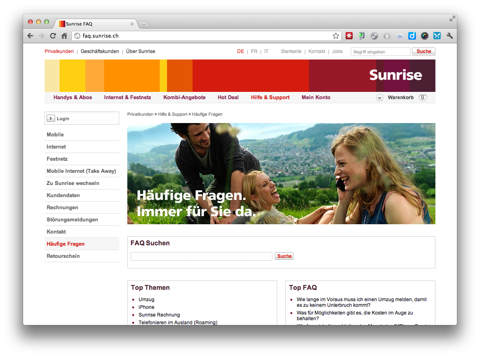Click the site info globe in address bar
480x357 pixels.
tap(77, 36)
